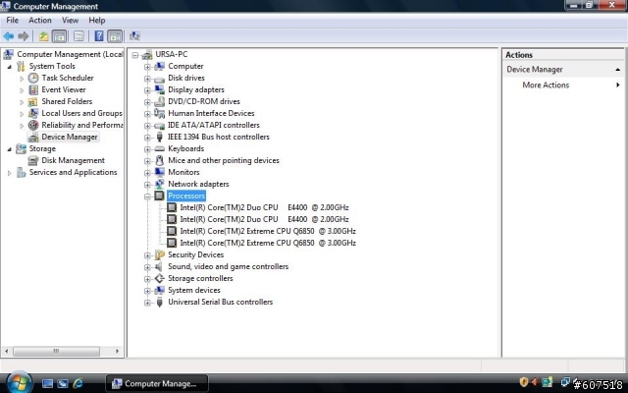Select Task Scheduler in the console tree
Image resolution: width=628 pixels, height=393 pixels.
coord(68,78)
